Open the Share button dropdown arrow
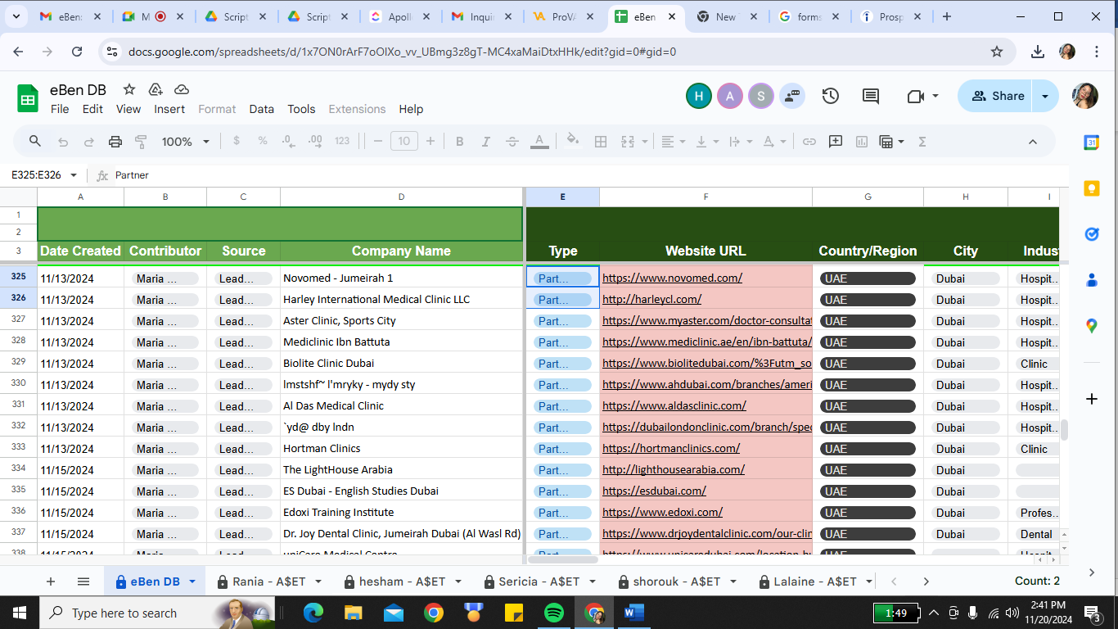Screen dimensions: 1118x629 tap(1045, 96)
